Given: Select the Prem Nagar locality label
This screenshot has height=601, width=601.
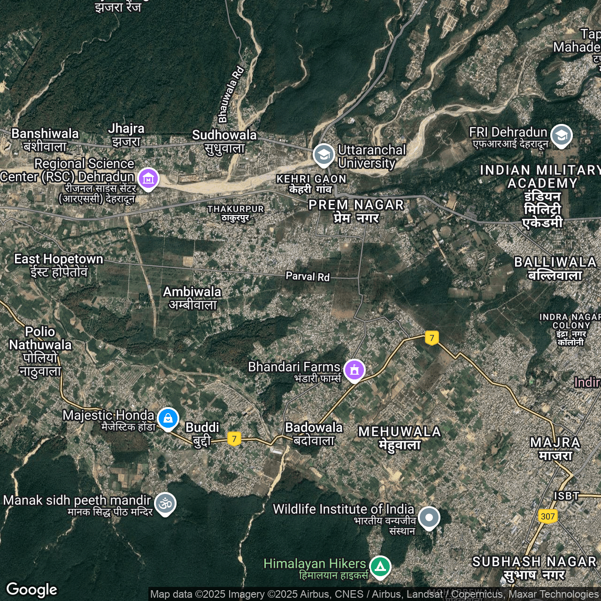Looking at the screenshot, I should (x=356, y=211).
